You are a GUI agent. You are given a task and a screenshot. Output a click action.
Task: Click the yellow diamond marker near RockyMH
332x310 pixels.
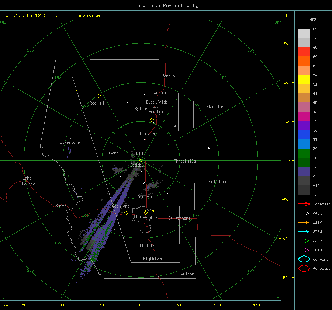(98, 96)
